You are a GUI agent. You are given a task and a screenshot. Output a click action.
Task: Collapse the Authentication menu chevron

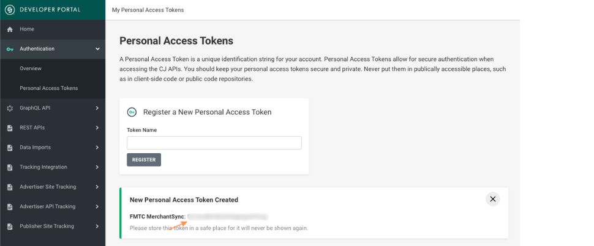point(97,49)
